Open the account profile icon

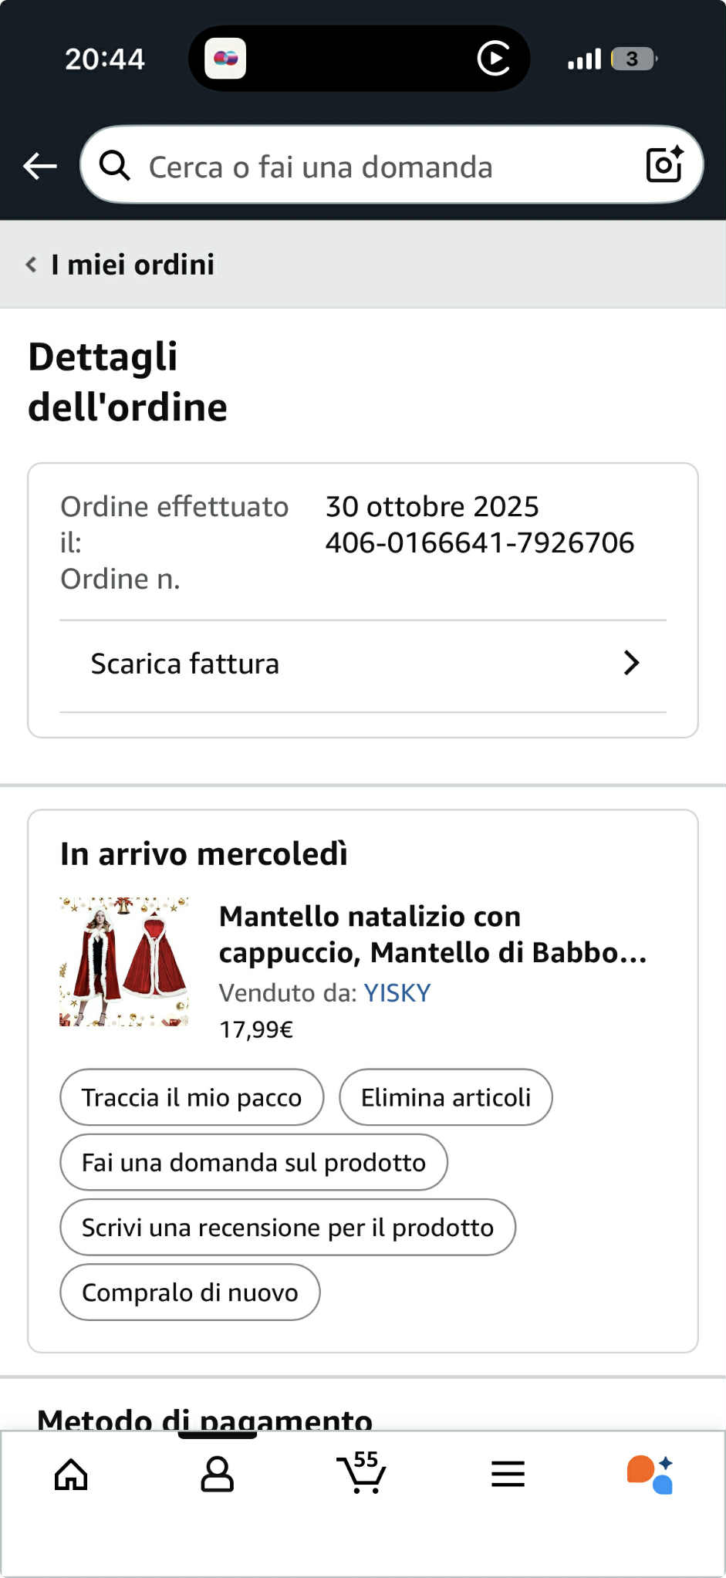coord(217,1475)
